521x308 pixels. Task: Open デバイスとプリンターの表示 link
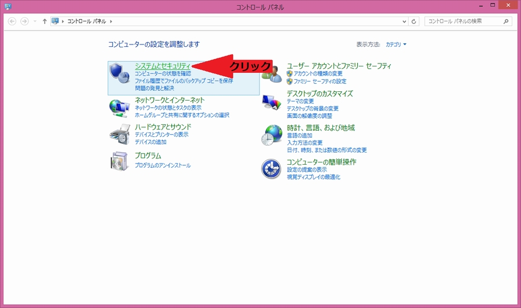[162, 135]
